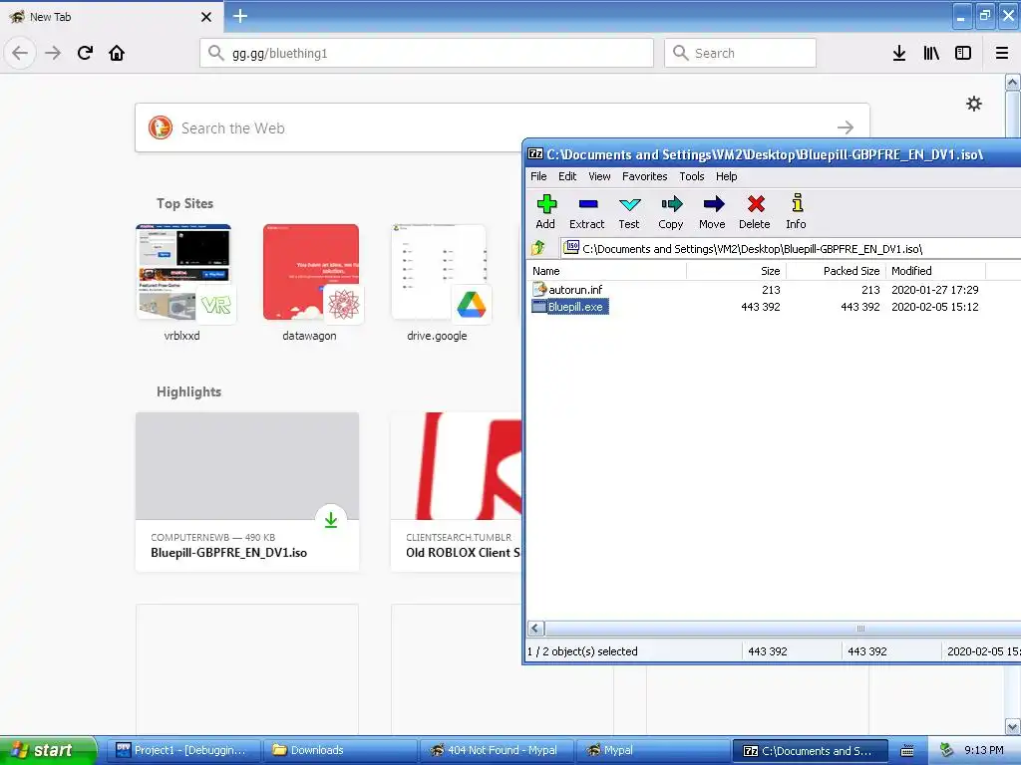Go up one folder level in 7-Zip
This screenshot has width=1021, height=765.
pyautogui.click(x=538, y=248)
